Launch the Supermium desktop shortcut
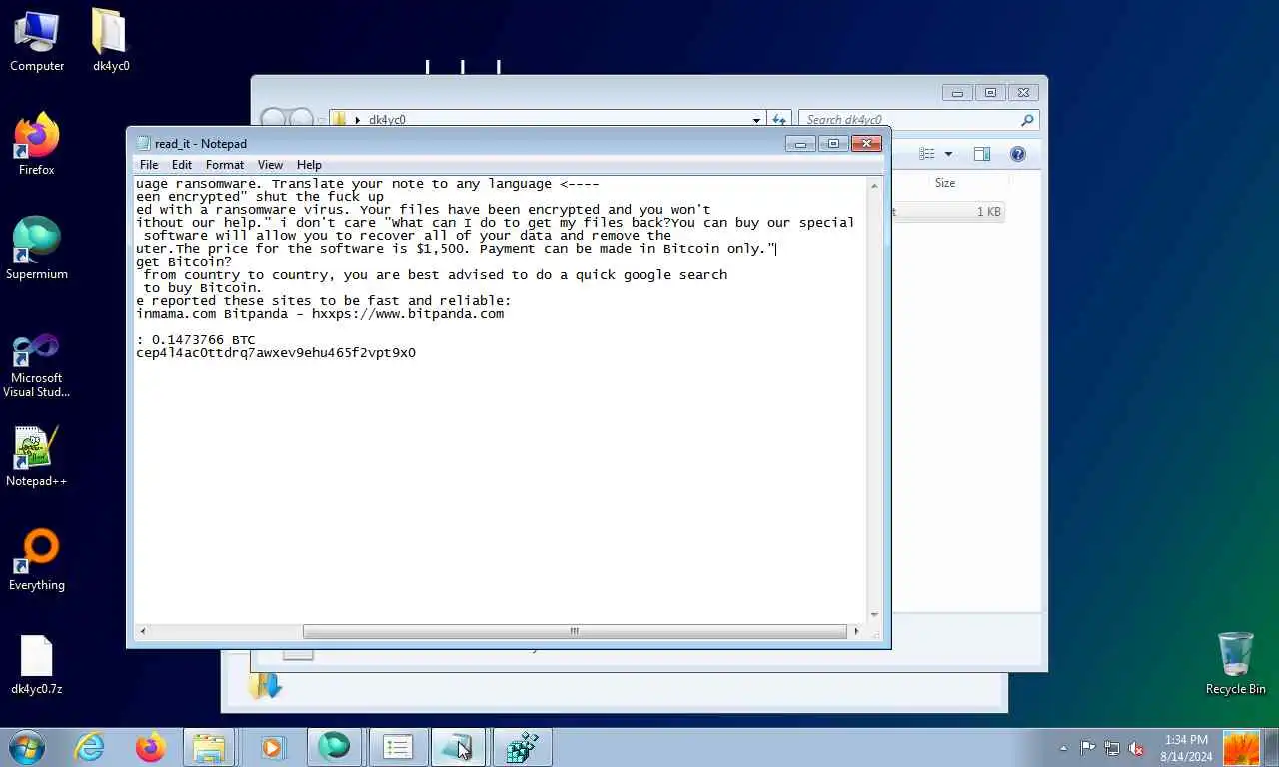The width and height of the screenshot is (1279, 767). coord(37,249)
